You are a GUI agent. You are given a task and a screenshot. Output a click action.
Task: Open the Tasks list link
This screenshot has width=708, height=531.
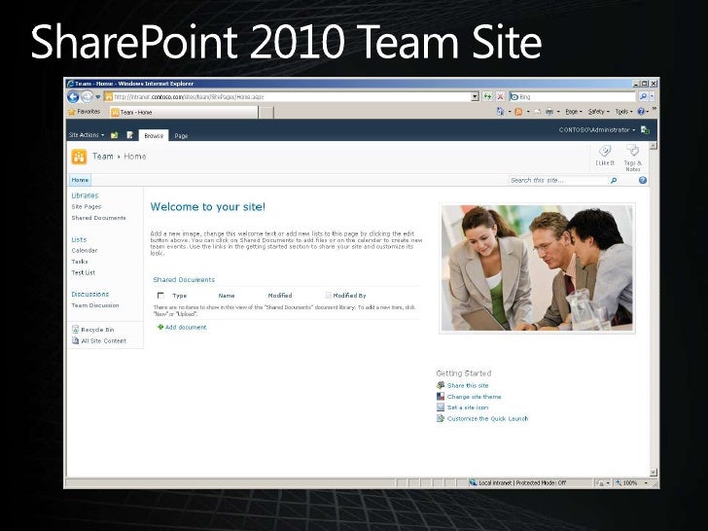click(80, 262)
